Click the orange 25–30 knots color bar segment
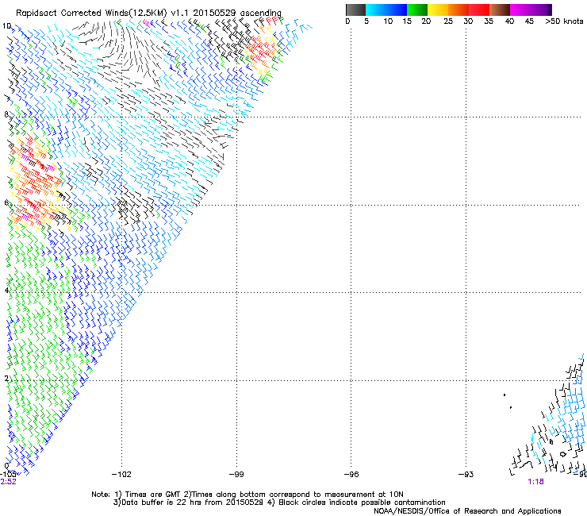This screenshot has width=587, height=516. coord(458,10)
